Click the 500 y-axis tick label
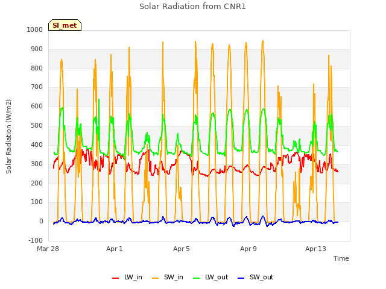Screen dimensions: 386x289 (37, 126)
